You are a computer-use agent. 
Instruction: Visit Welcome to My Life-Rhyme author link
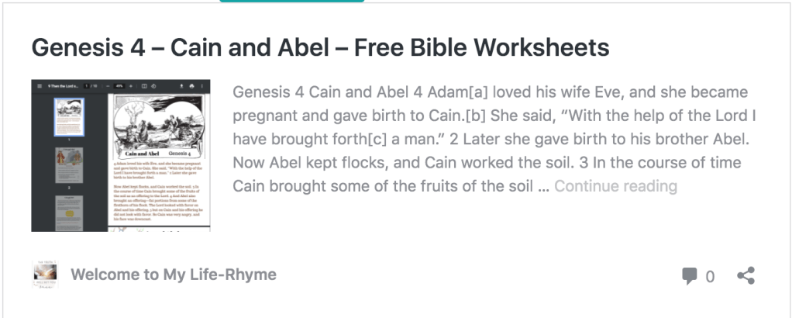tap(174, 275)
